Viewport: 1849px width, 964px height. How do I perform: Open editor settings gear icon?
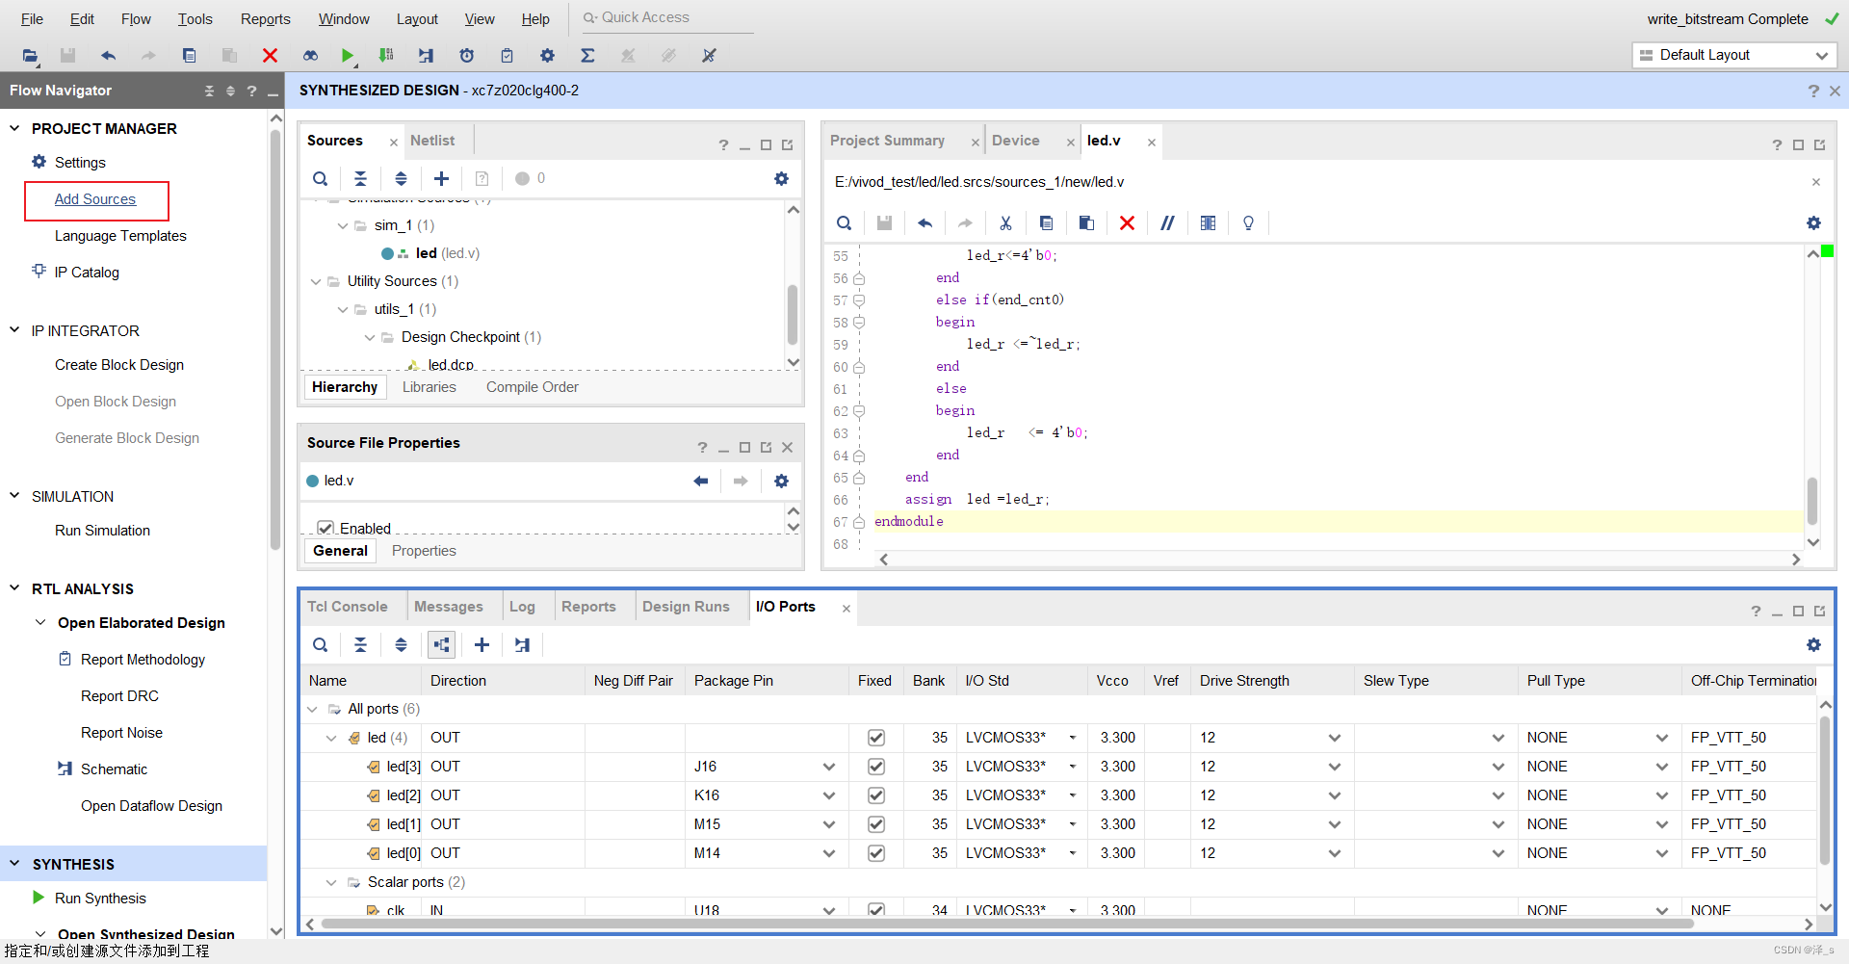[1813, 223]
